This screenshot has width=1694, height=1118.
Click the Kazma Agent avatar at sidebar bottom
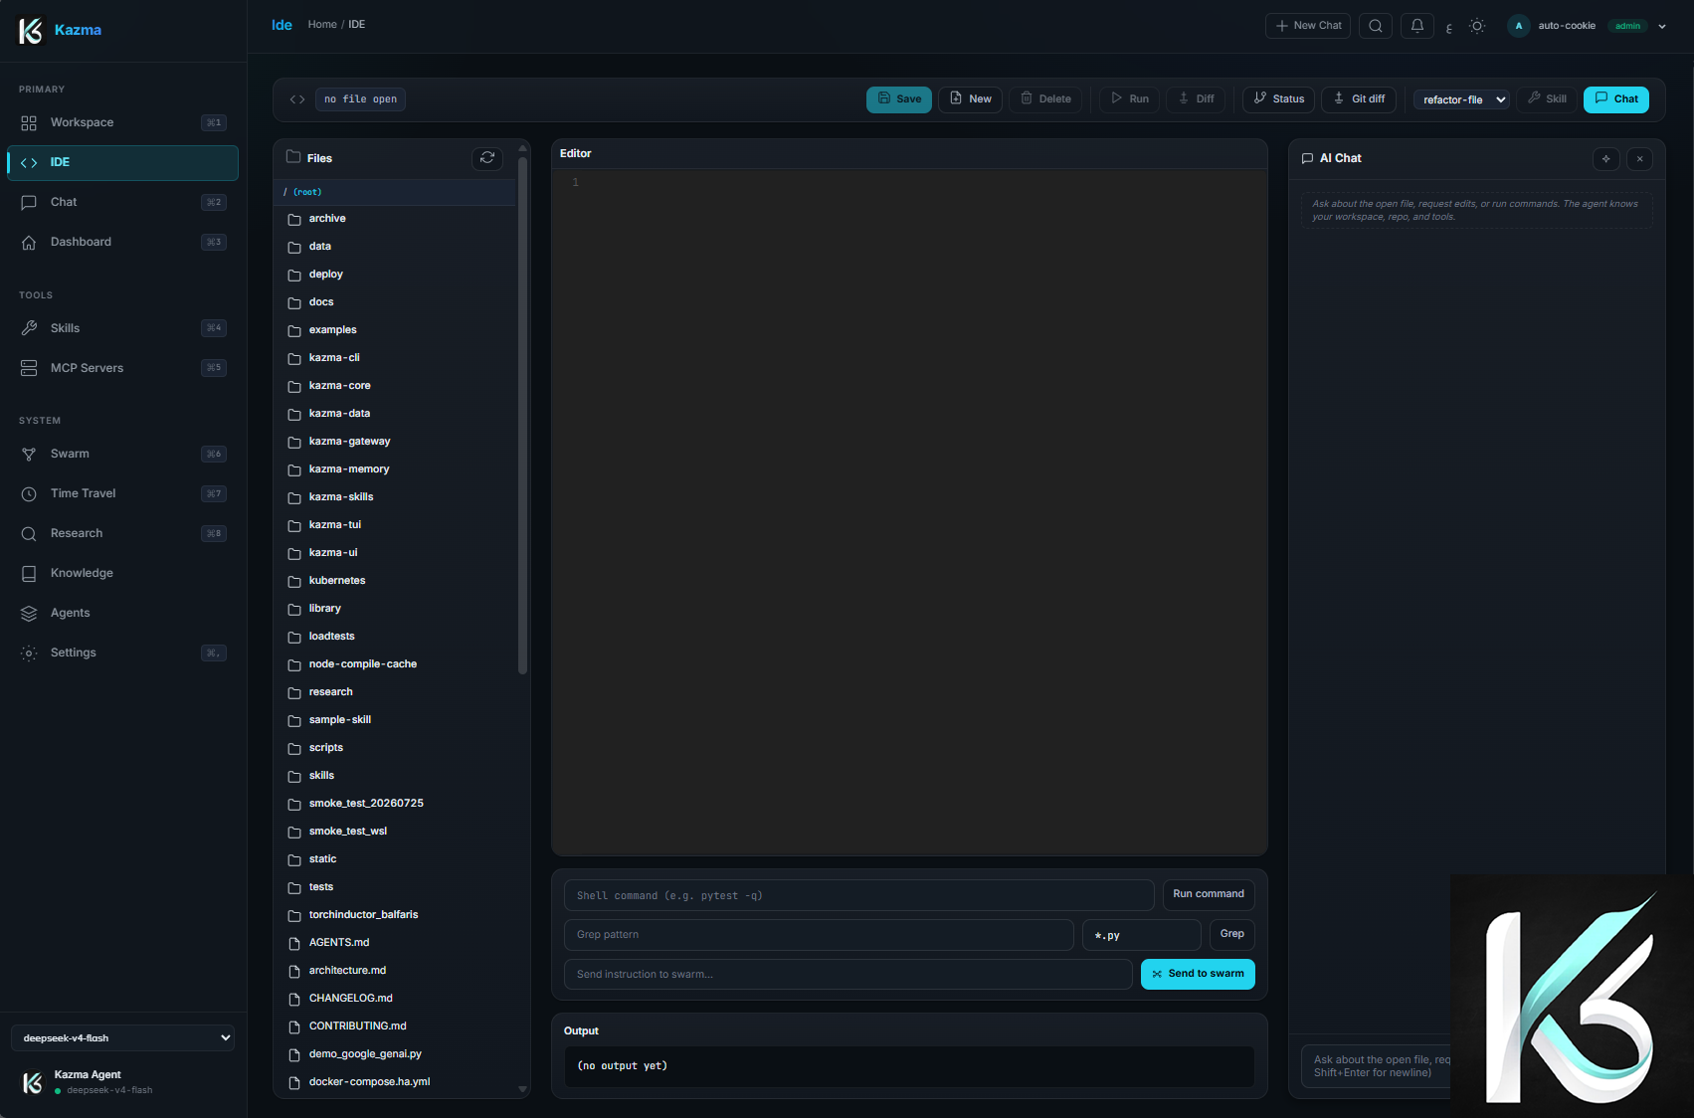pyautogui.click(x=33, y=1082)
